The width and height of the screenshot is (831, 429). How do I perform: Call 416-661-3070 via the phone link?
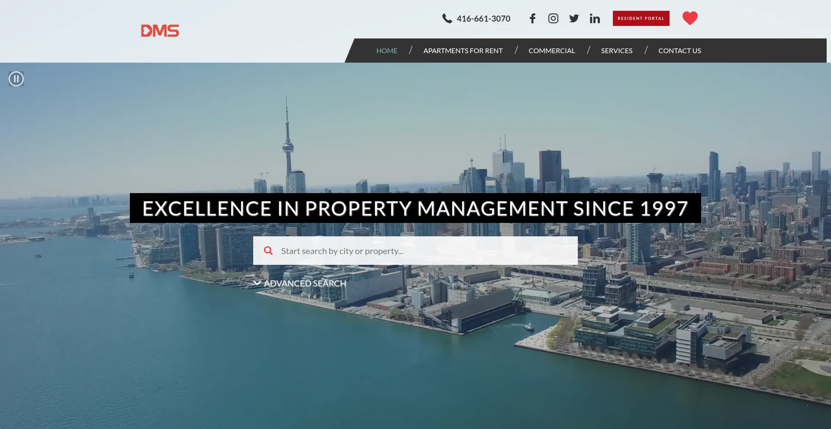tap(483, 18)
